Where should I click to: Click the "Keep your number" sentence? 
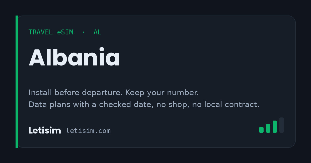[162, 93]
